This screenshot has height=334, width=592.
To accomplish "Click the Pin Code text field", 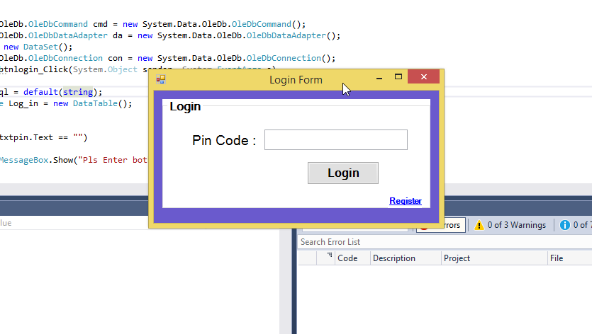I will (x=335, y=140).
